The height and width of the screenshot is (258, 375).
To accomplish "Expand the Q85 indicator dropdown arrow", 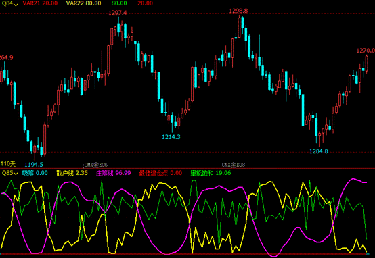I will click(16, 174).
